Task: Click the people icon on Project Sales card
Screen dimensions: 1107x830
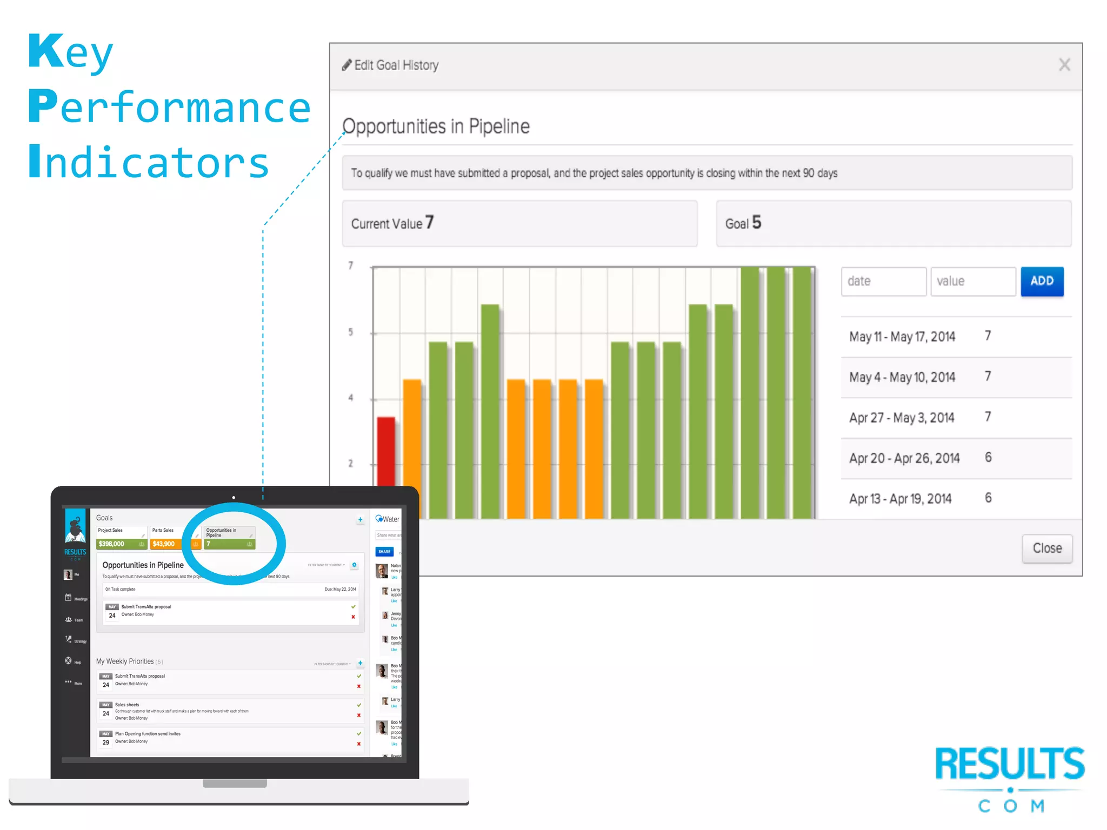Action: point(141,544)
